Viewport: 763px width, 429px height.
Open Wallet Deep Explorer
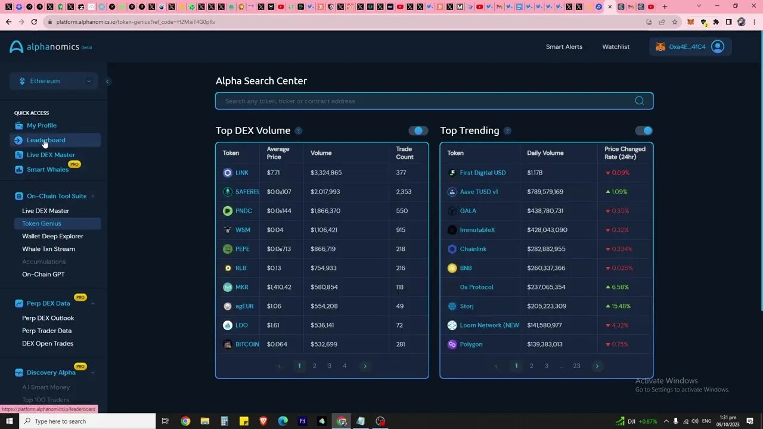point(52,237)
